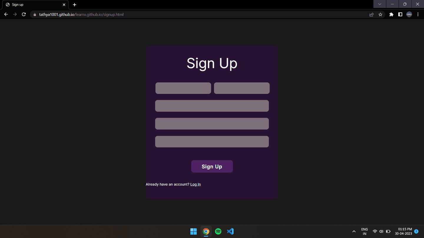This screenshot has width=424, height=238.
Task: Open the Windows Start menu
Action: (193, 232)
